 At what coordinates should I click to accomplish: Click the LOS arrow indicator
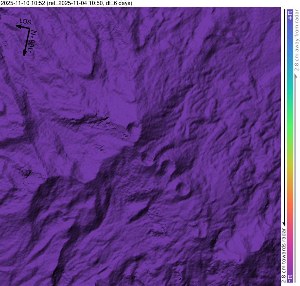(x=22, y=27)
